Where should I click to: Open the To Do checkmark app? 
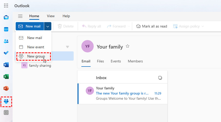[6, 53]
